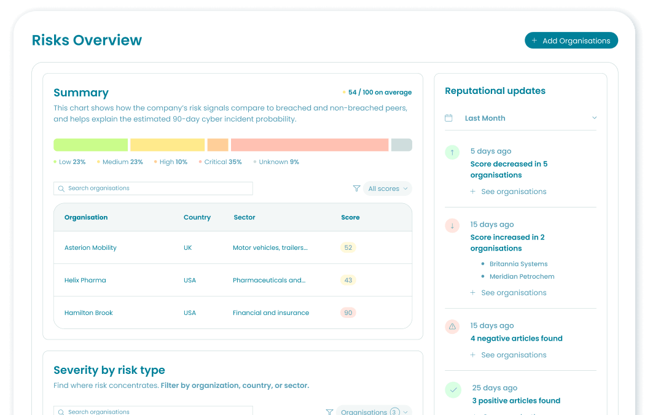The width and height of the screenshot is (650, 415).
Task: Select the grey Unknown risk bar segment
Action: [x=402, y=145]
